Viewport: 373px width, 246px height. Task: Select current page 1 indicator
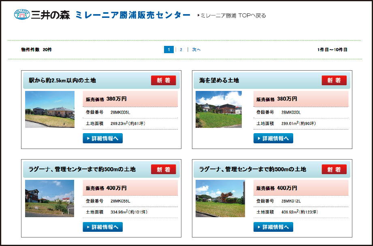168,50
